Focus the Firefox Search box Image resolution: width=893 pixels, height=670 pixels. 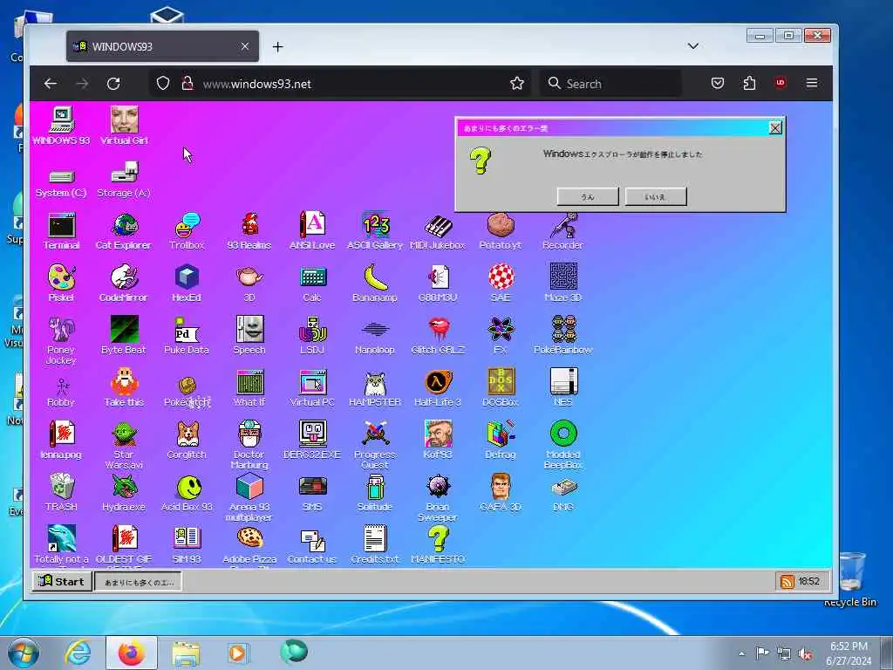[x=610, y=84]
